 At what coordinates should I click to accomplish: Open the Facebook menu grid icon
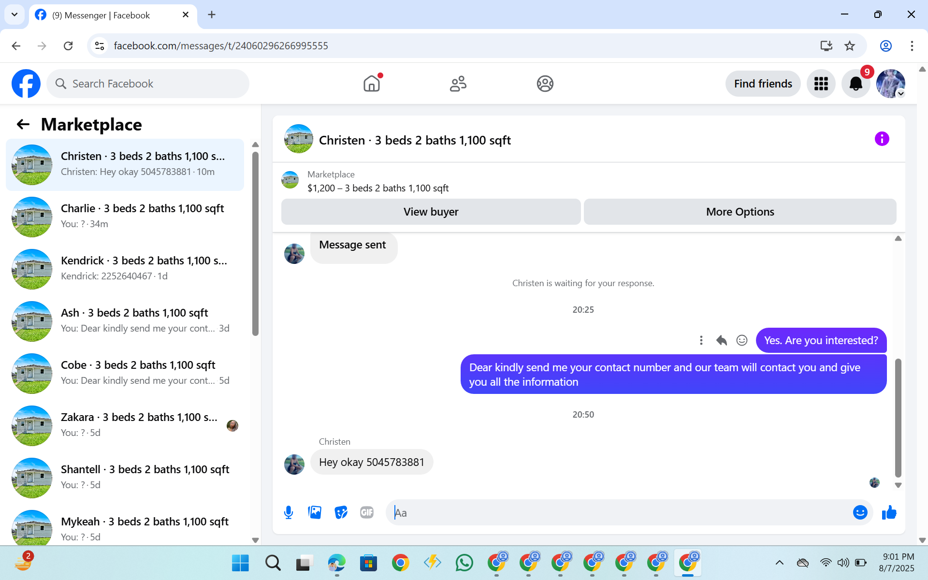(821, 84)
